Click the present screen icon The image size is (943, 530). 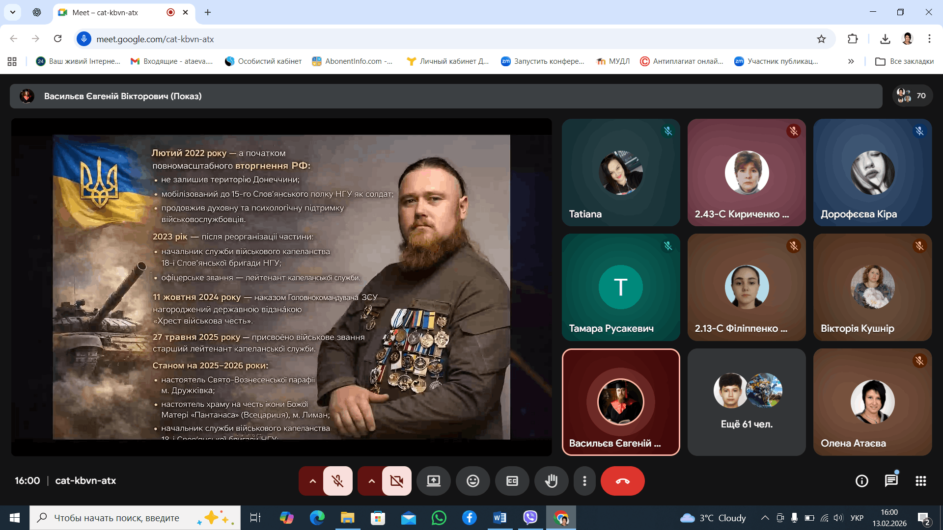click(433, 481)
